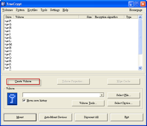Click the Volume column header
147x126 pixels.
46,17
